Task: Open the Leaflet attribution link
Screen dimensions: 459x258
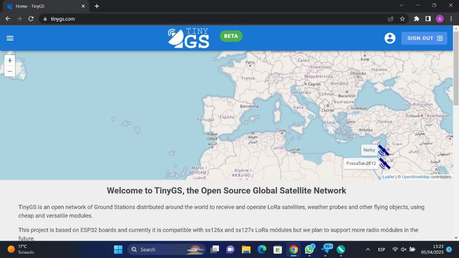Action: point(388,177)
